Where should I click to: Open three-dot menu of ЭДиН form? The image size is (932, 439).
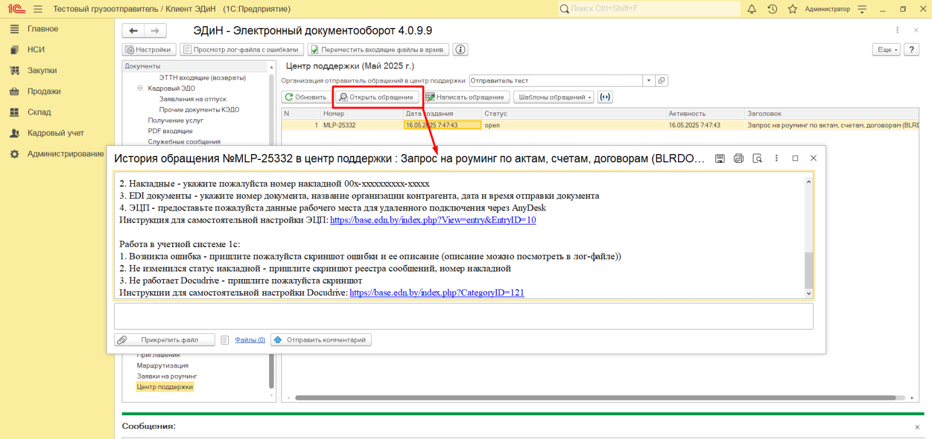coord(897,30)
